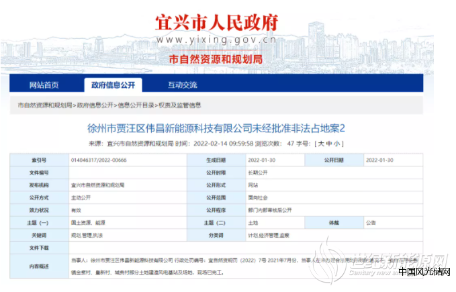Click the 主题（一） label cell
Viewport: 456px width, 292px height.
coord(39,223)
